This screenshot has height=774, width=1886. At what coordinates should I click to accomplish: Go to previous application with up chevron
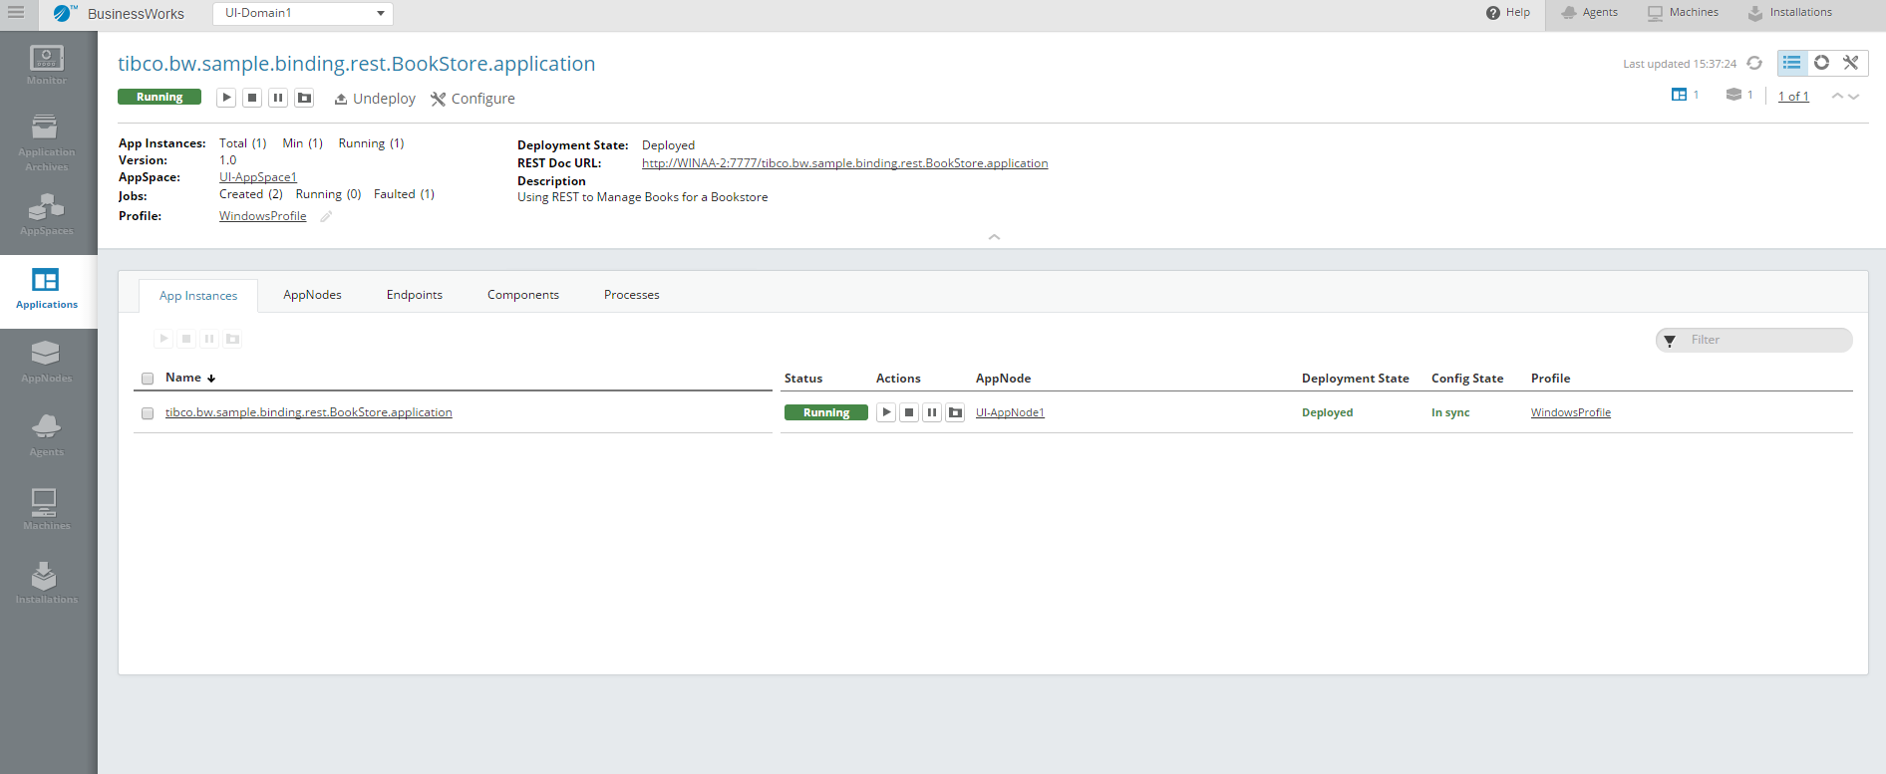[x=1837, y=96]
